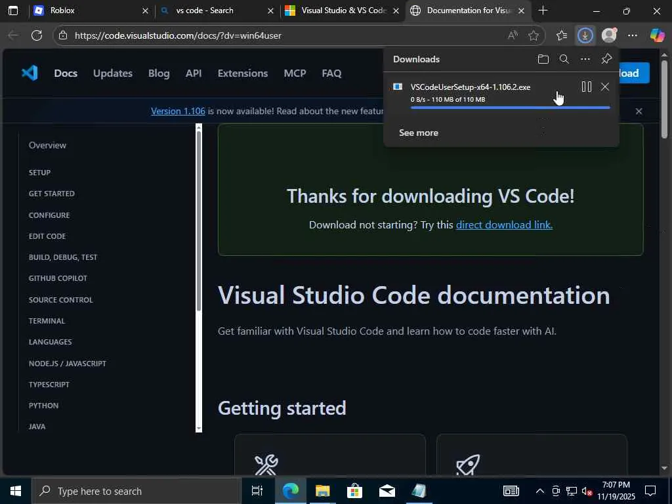Open the Extensions nav item
The image size is (672, 504).
243,73
